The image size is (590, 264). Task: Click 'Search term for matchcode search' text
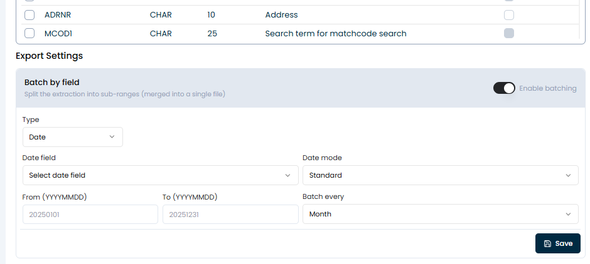[x=336, y=33]
